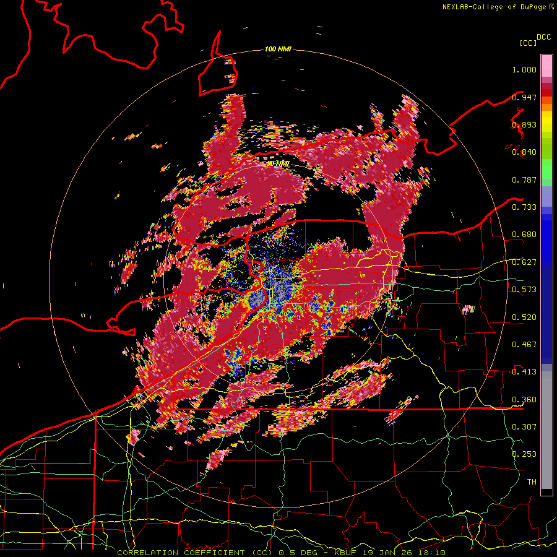Click the 0.947 scale value
The height and width of the screenshot is (557, 557).
click(x=524, y=97)
